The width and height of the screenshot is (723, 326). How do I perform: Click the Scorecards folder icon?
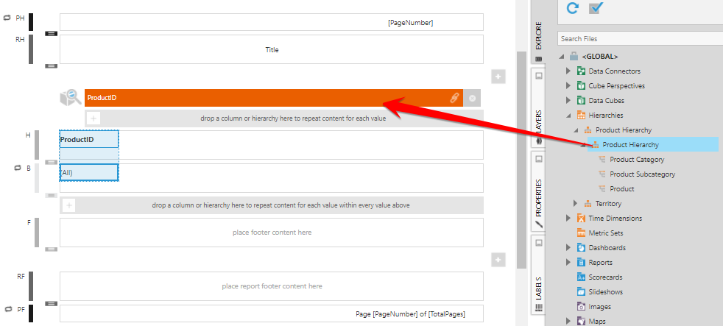pos(581,277)
